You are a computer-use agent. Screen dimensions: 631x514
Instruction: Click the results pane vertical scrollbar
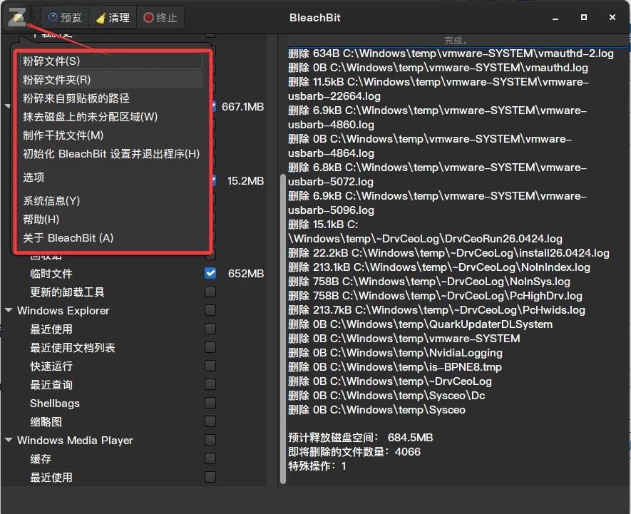pyautogui.click(x=283, y=329)
